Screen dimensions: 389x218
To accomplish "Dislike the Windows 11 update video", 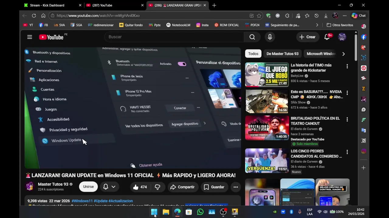I will point(157,187).
